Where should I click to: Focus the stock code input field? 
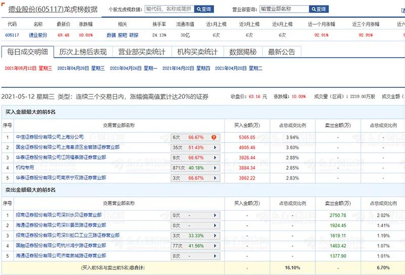click(x=169, y=9)
